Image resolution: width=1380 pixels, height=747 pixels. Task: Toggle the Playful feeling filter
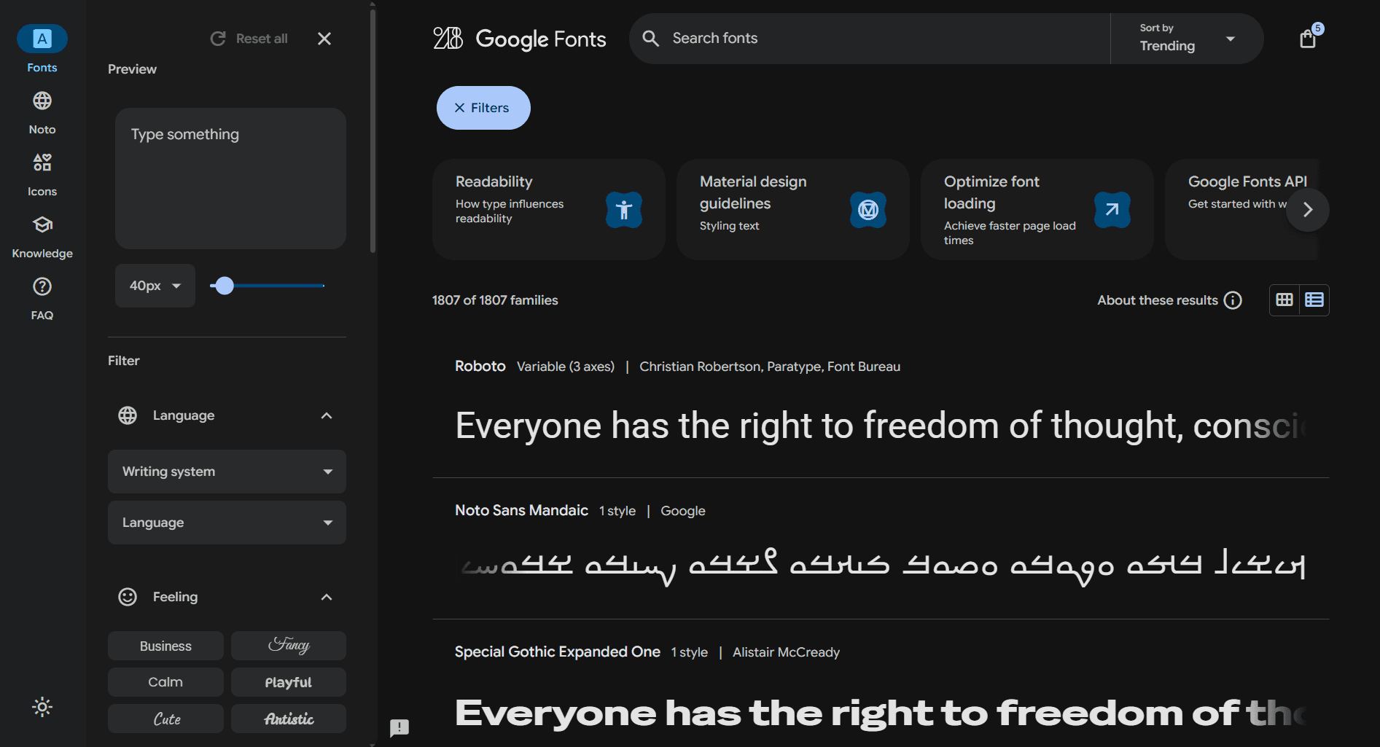(289, 682)
